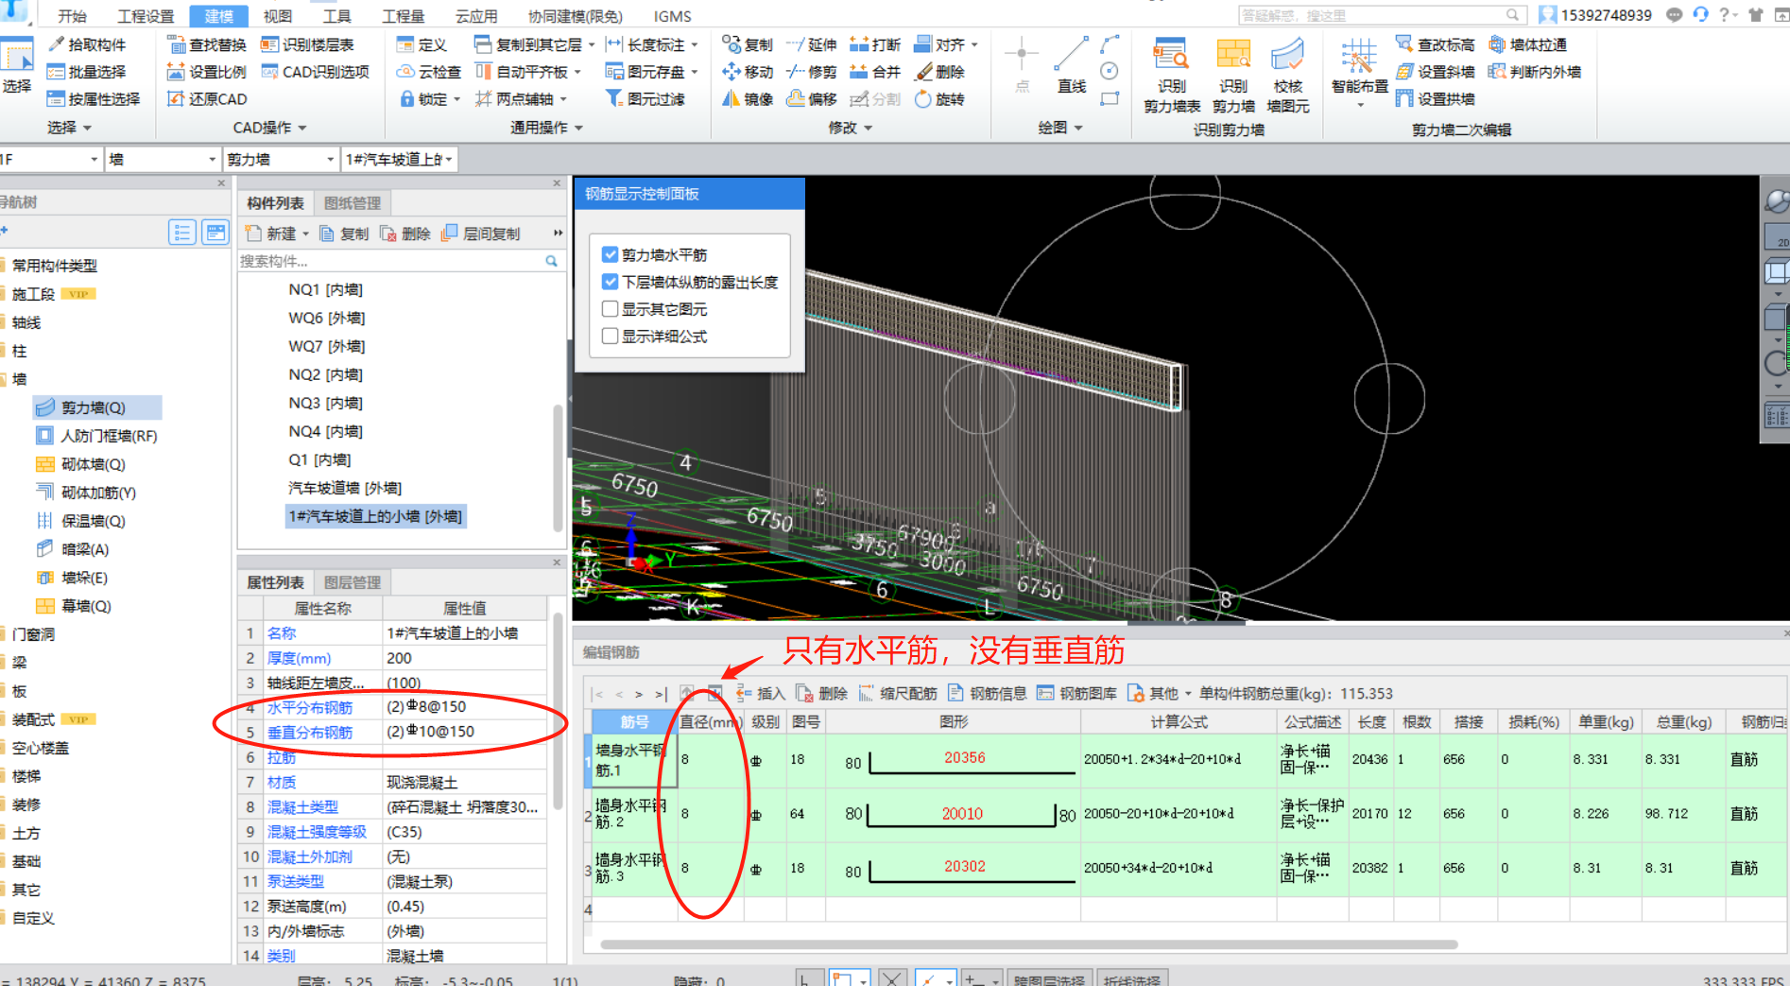The width and height of the screenshot is (1790, 986).
Task: Click search icon in 搜索构件 box
Action: click(x=551, y=261)
